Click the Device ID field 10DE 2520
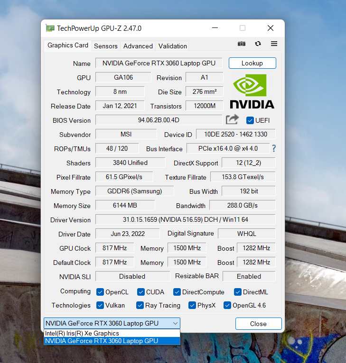 click(x=235, y=134)
